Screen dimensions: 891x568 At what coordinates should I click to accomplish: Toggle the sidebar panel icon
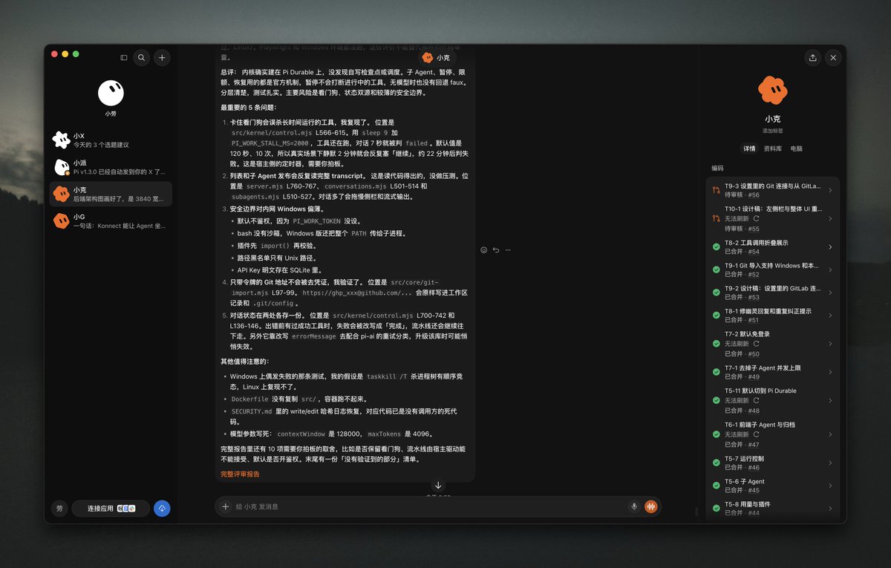pos(124,57)
